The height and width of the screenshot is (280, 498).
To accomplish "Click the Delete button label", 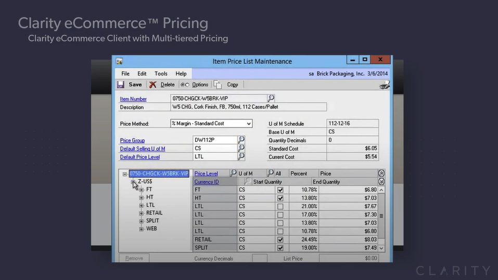I will coord(168,85).
